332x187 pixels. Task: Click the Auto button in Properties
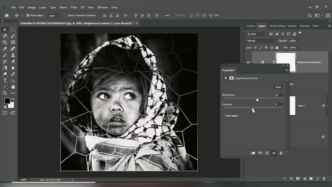point(278,87)
